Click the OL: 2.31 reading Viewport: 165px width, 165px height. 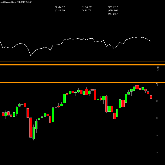pyautogui.click(x=113, y=14)
